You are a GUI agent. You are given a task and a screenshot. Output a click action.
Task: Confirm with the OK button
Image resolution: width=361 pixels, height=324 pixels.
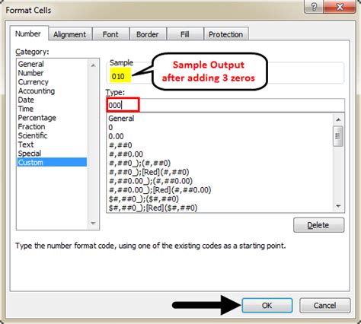(x=267, y=306)
